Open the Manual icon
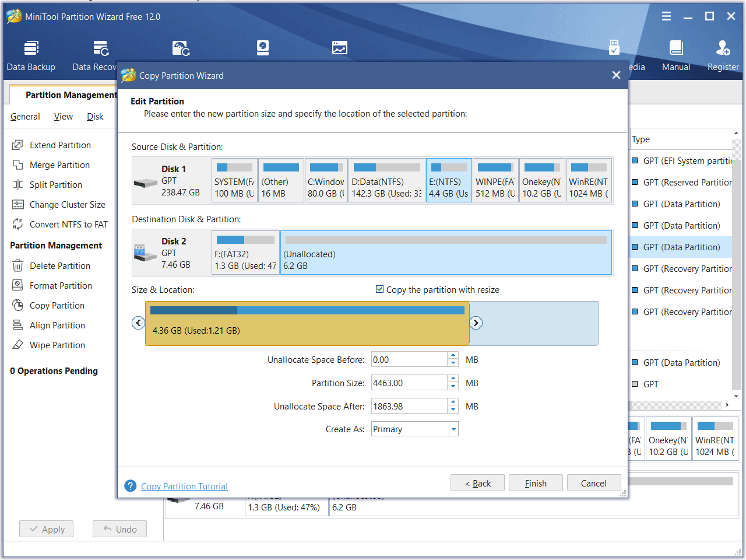Viewport: 746px width, 560px height. tap(676, 48)
